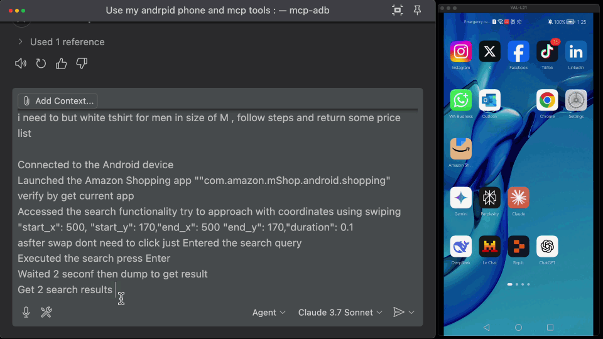Open TikTok app on phone screen
The height and width of the screenshot is (339, 603).
click(547, 51)
